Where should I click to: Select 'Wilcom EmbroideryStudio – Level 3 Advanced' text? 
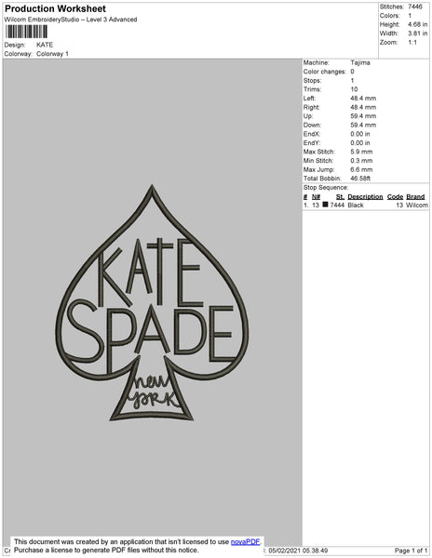[x=71, y=20]
